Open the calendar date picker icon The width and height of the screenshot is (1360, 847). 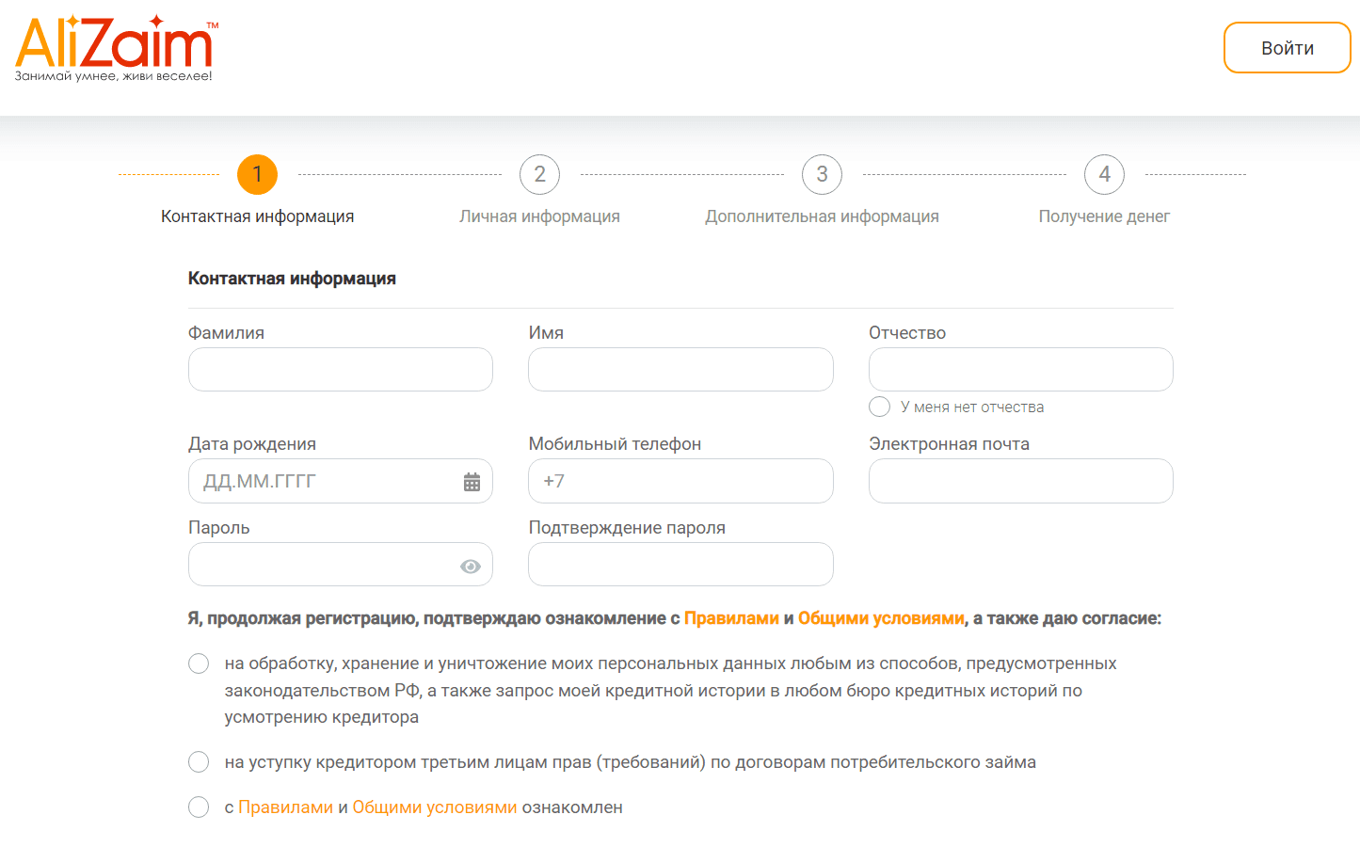[x=472, y=482]
